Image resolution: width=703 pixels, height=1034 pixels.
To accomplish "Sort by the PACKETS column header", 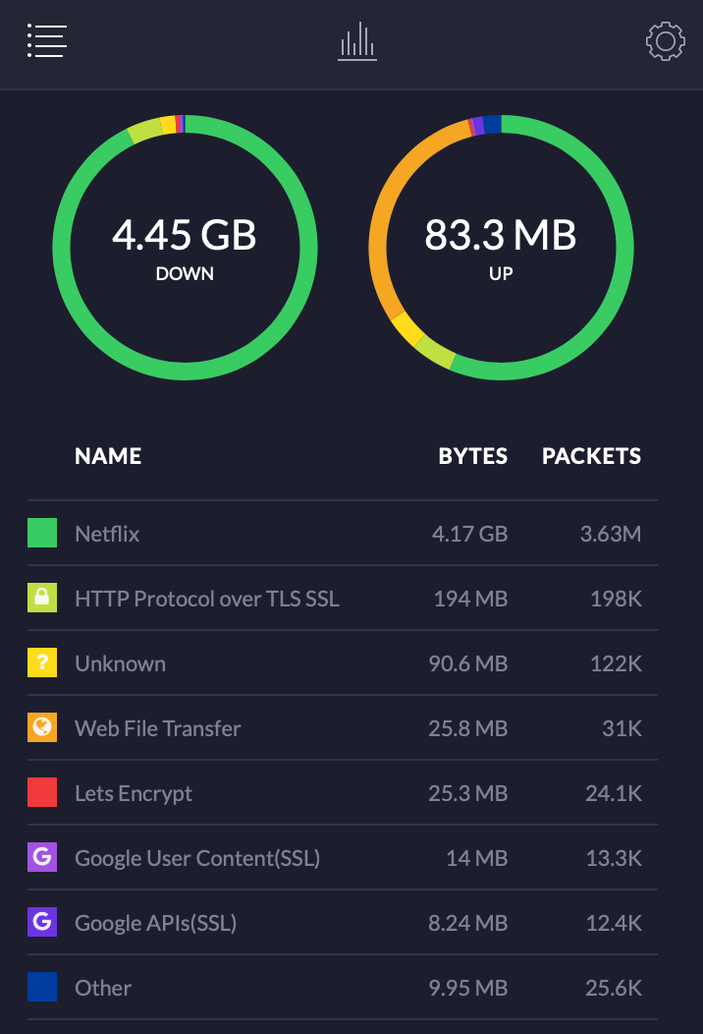I will pos(591,456).
